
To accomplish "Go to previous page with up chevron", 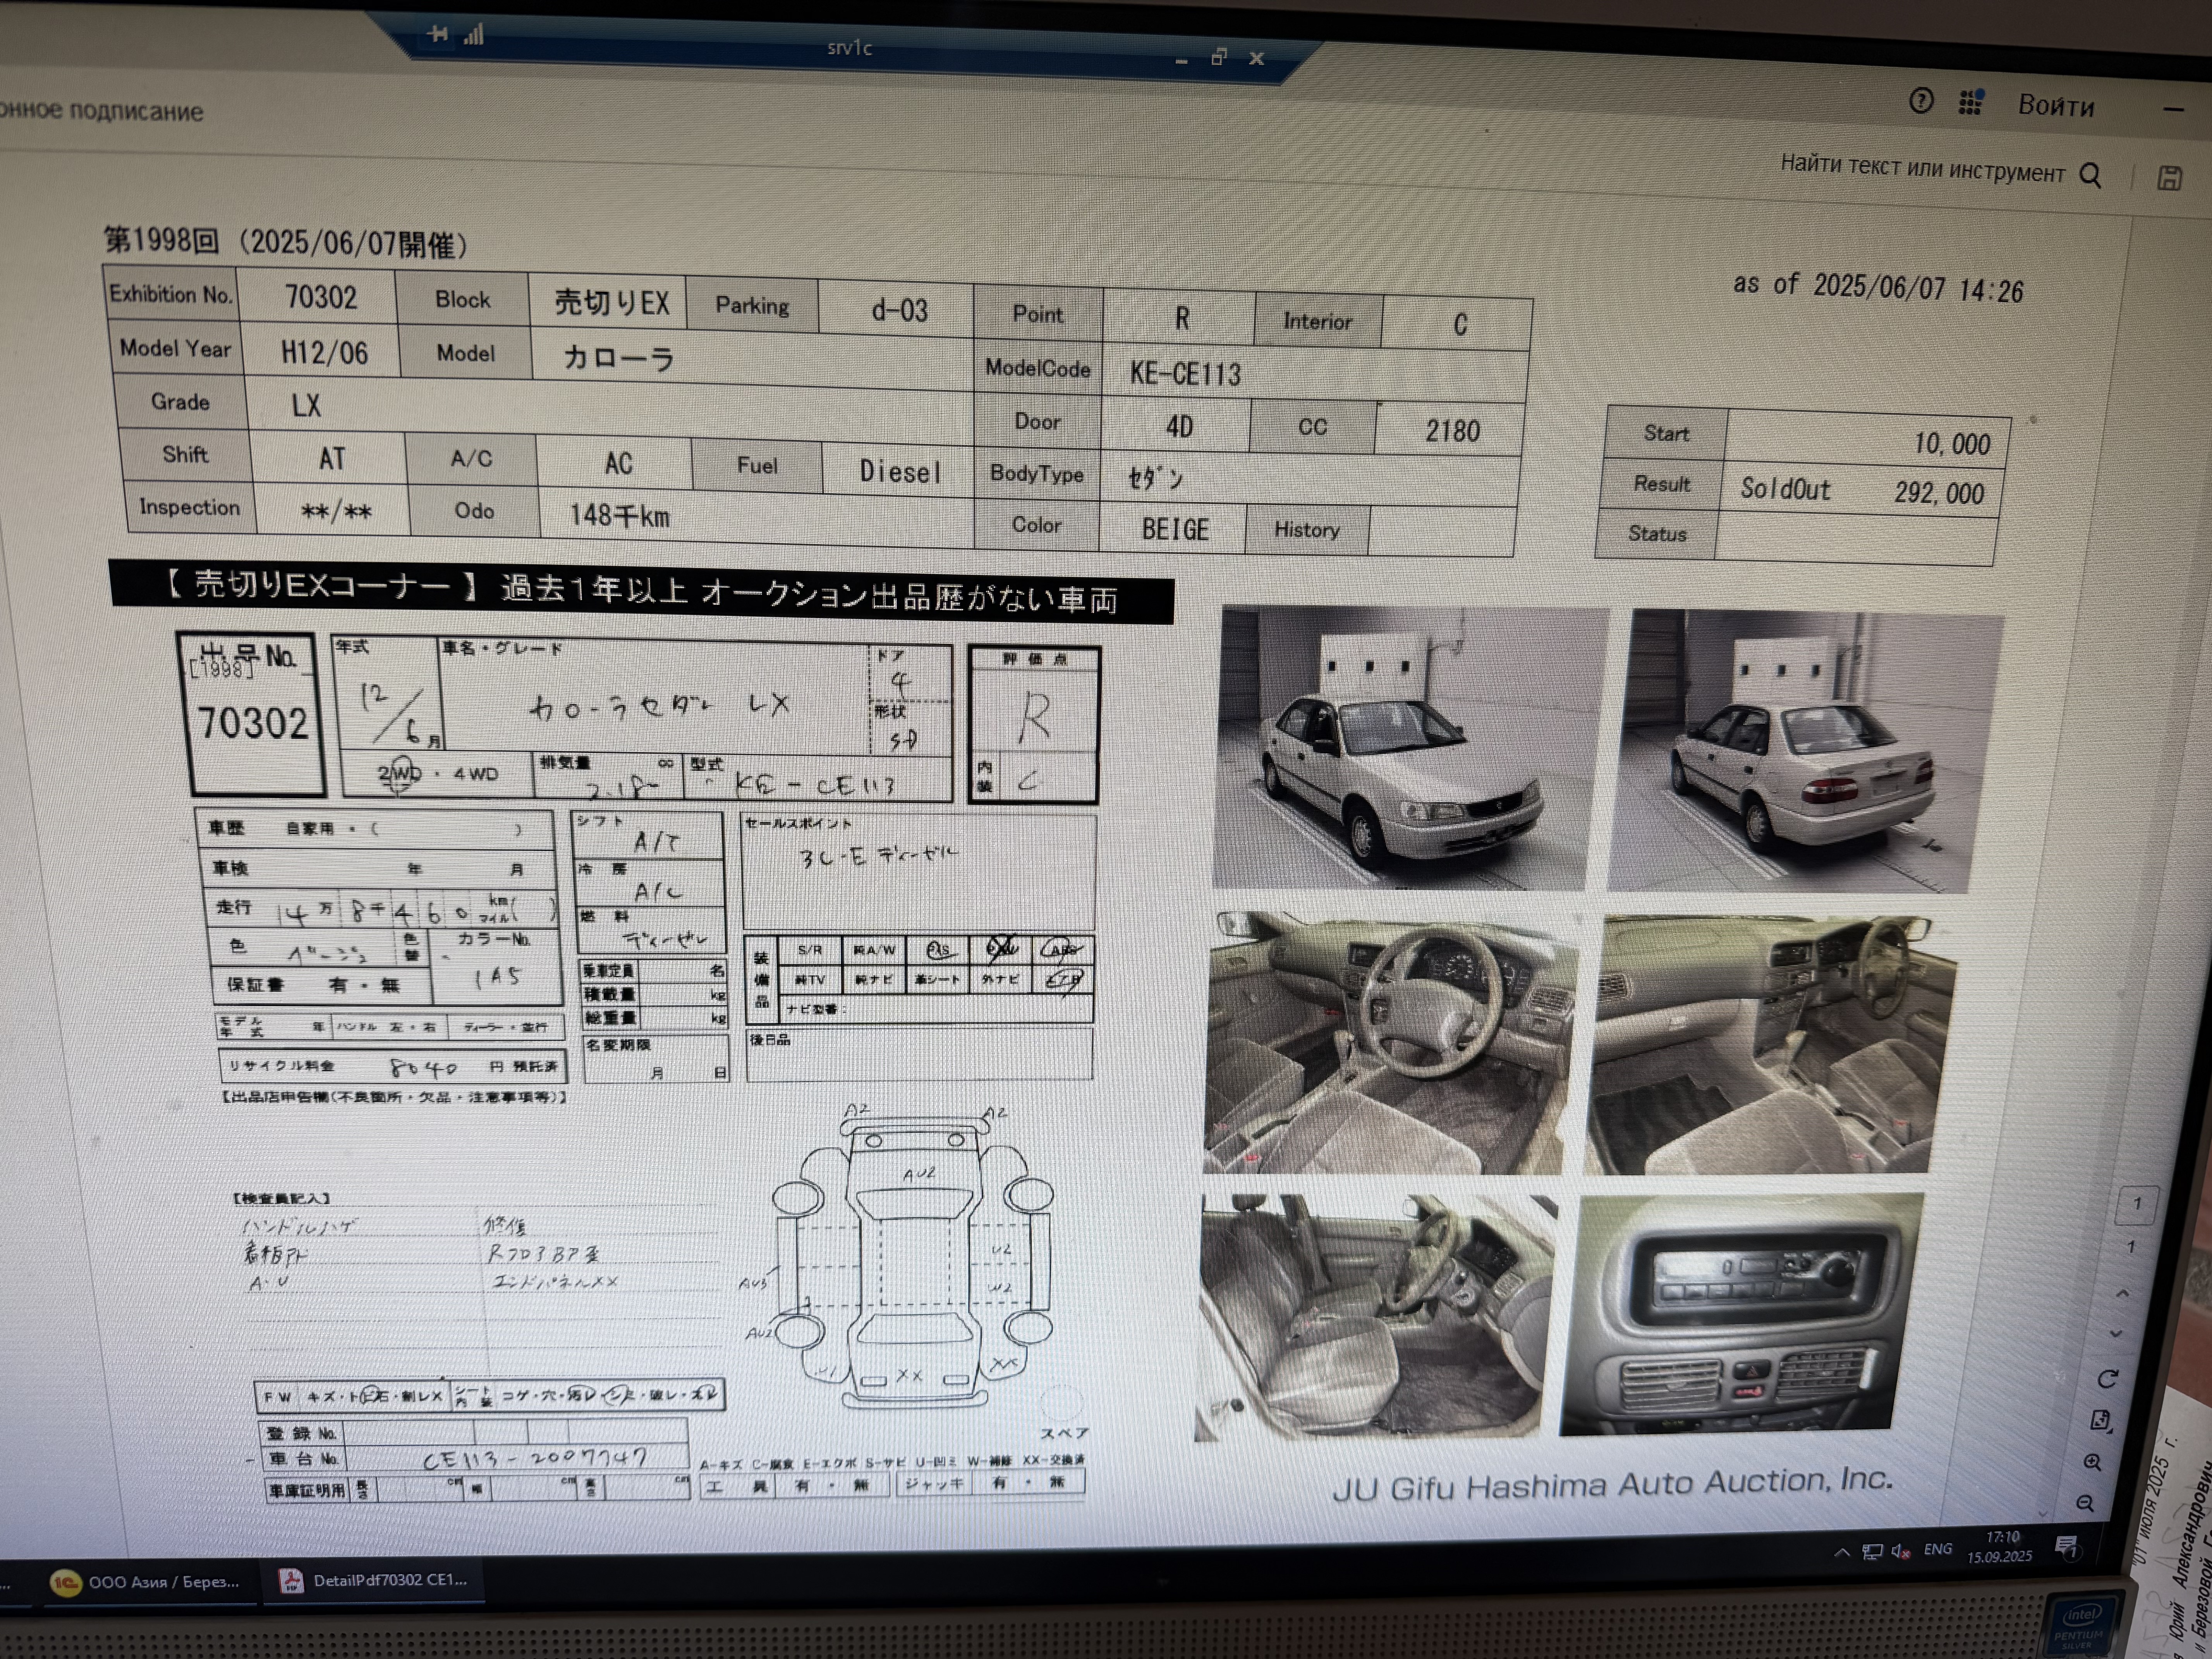I will (x=2122, y=1293).
